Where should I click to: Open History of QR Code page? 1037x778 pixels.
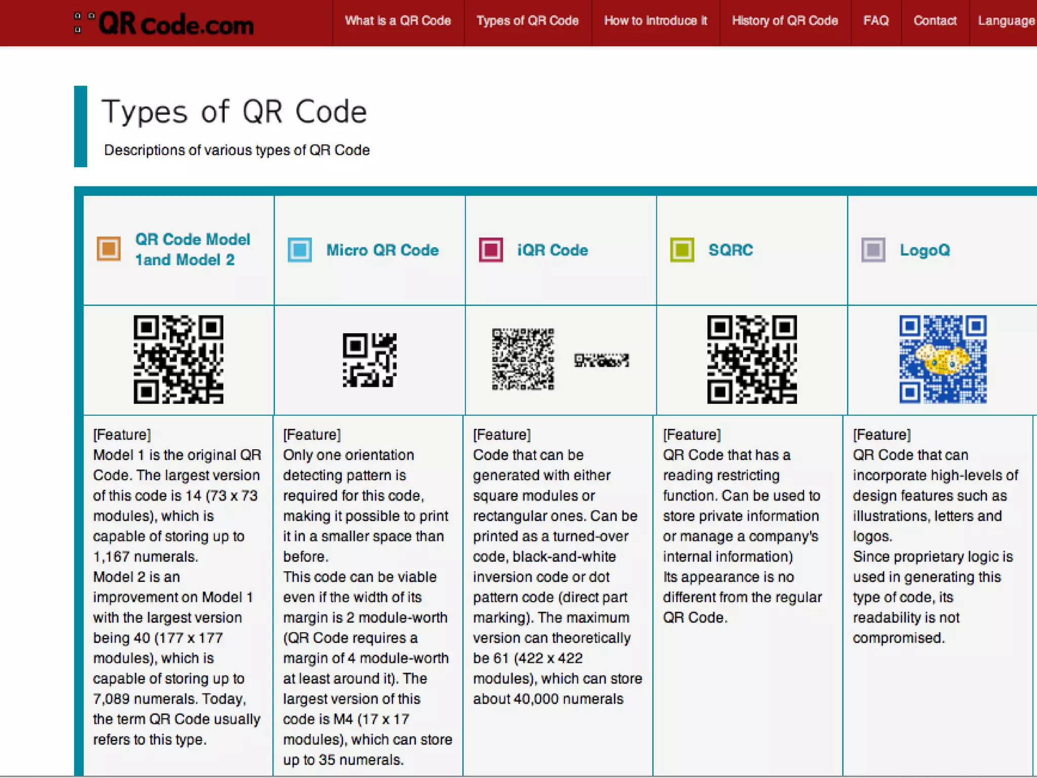click(785, 21)
